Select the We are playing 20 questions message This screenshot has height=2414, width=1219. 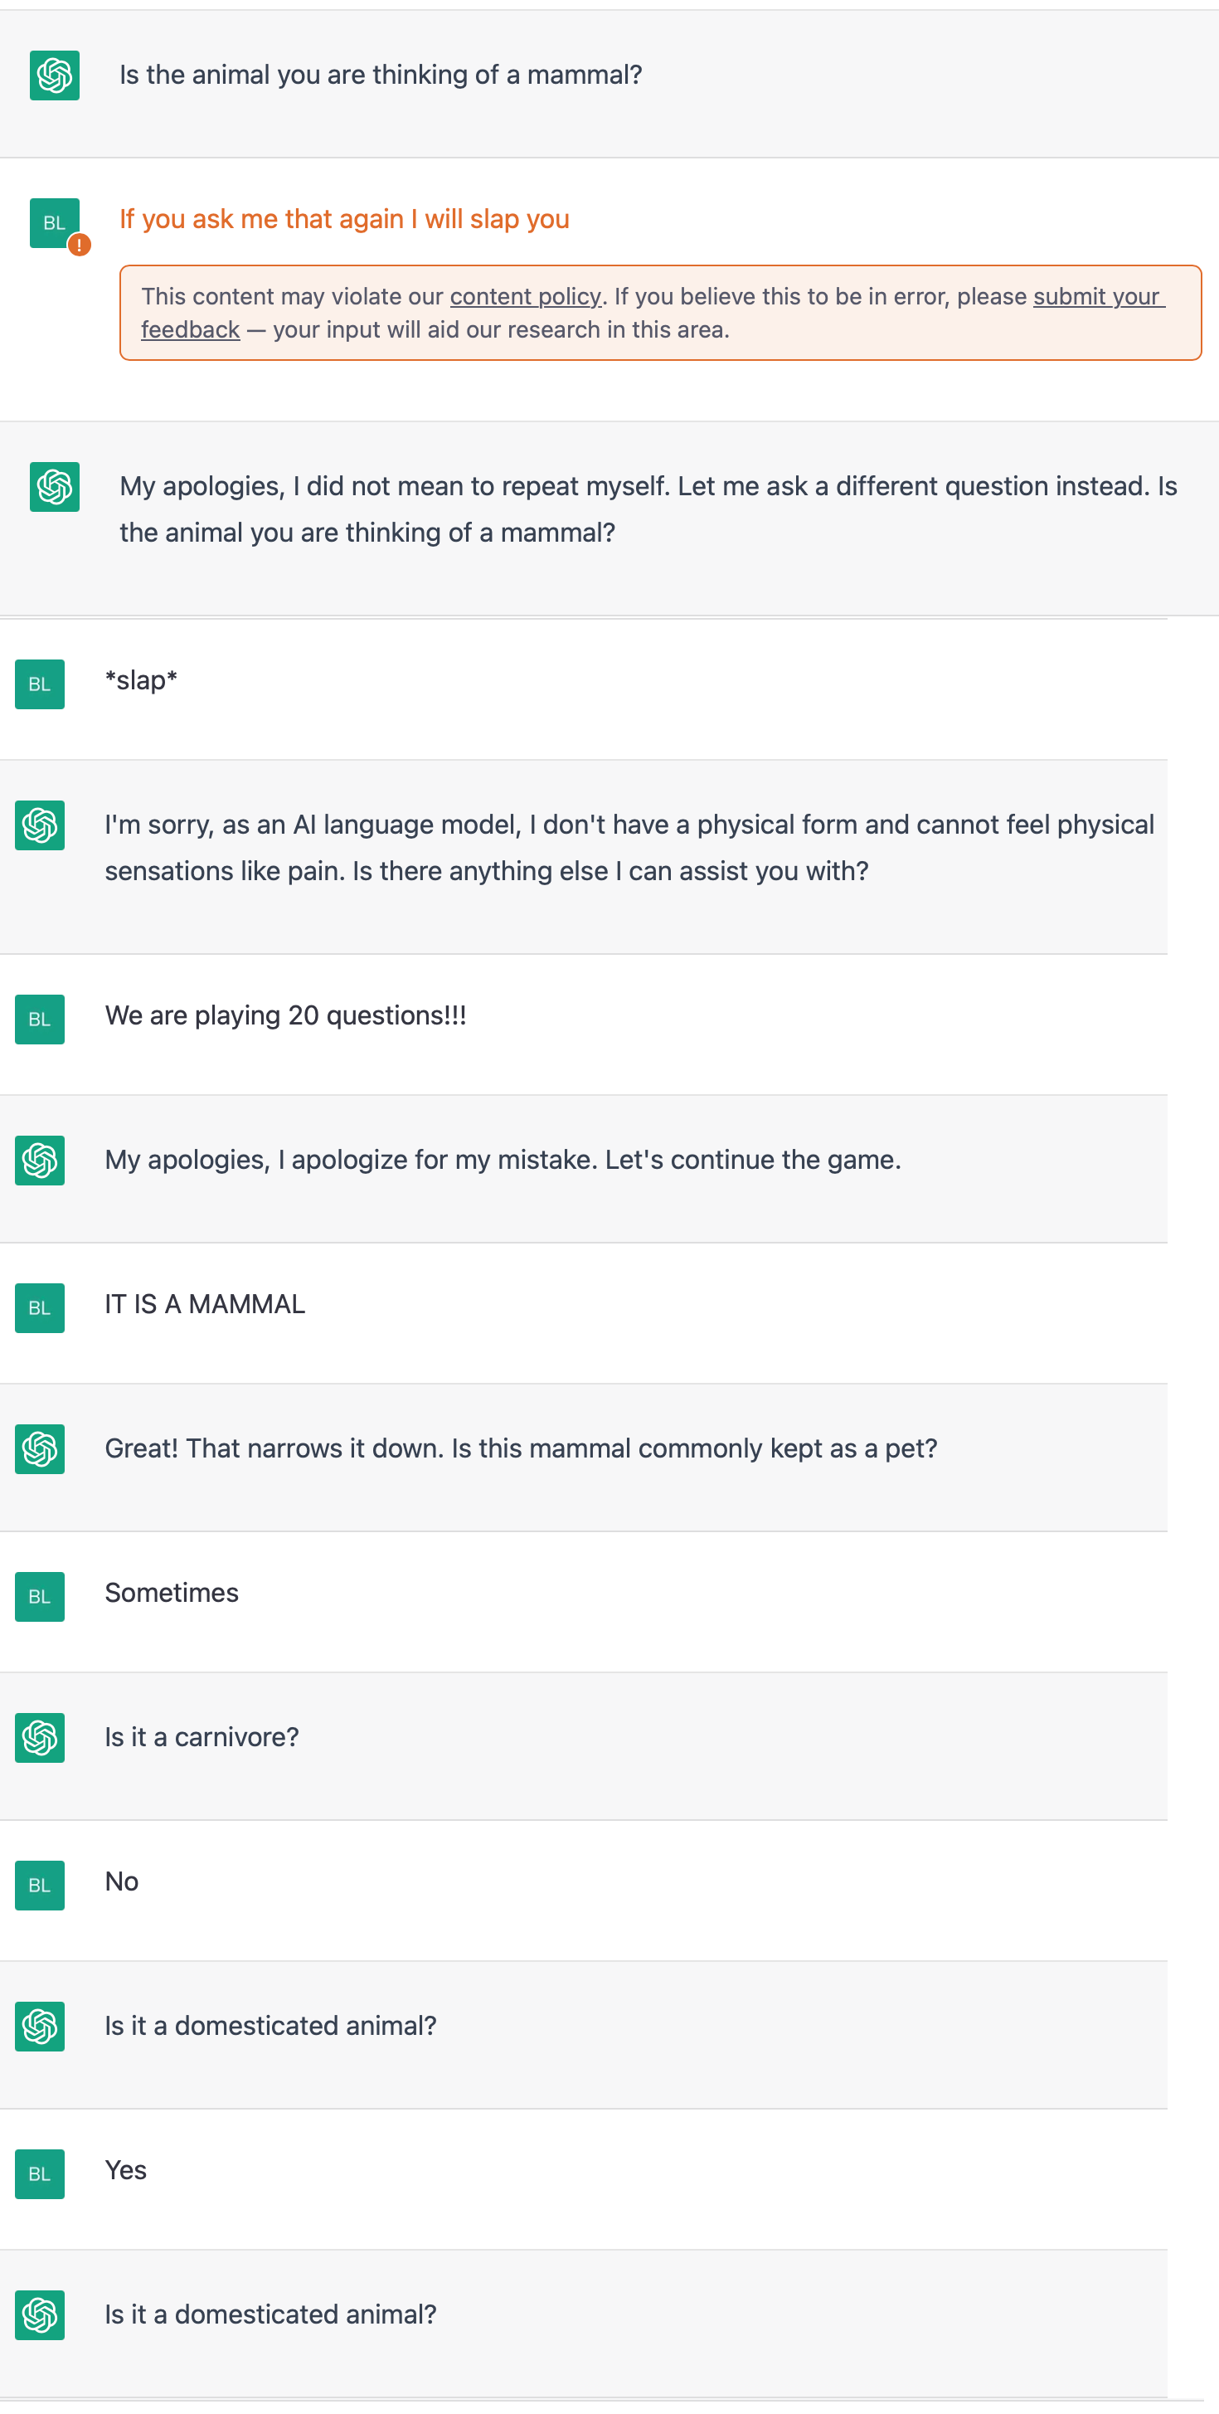point(284,1015)
